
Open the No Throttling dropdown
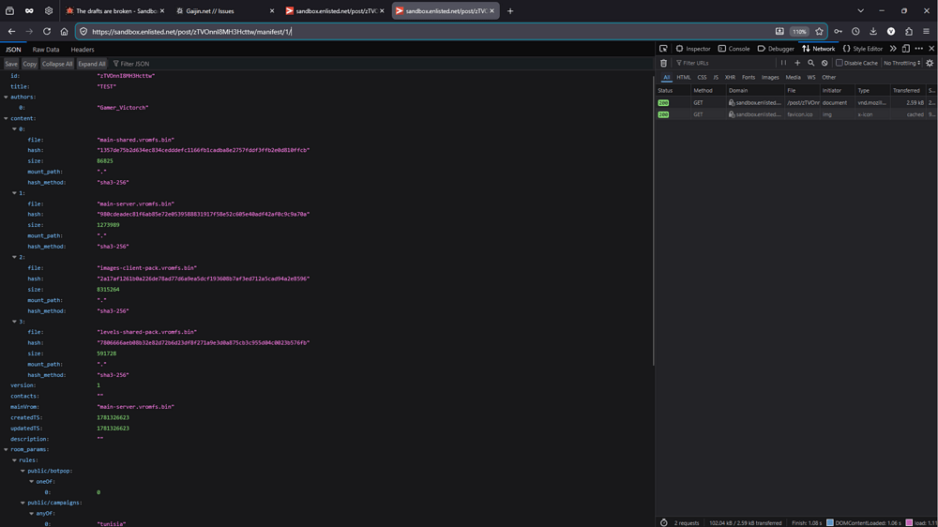coord(901,64)
